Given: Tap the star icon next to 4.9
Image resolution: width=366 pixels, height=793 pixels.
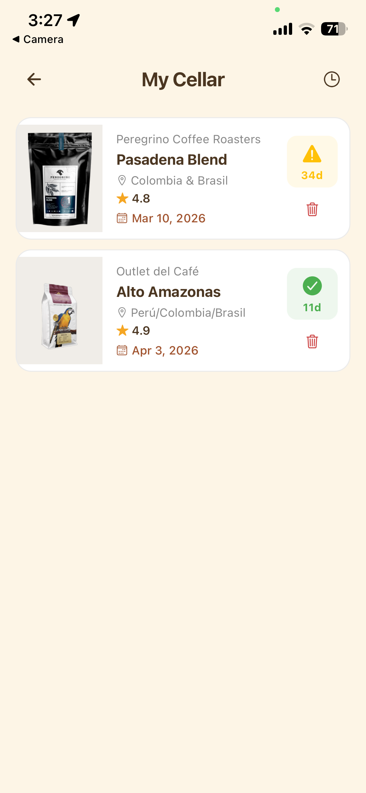Looking at the screenshot, I should point(123,330).
